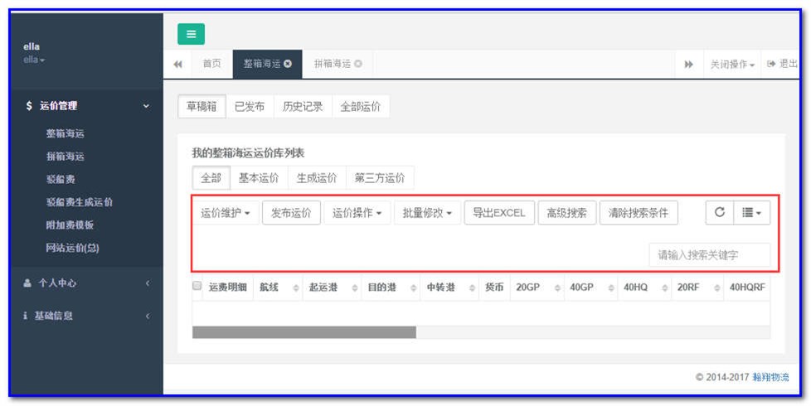Sort table by the 40HQ column
The image size is (811, 406).
[645, 288]
